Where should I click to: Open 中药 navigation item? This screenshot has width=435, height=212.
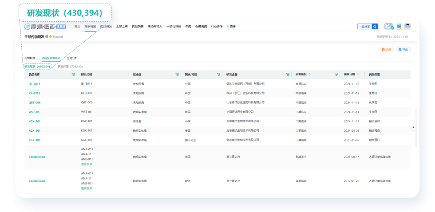pyautogui.click(x=188, y=27)
